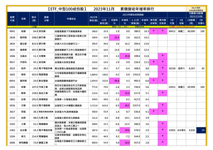Viewport: 213px width, 150px height.
Task: Click the 產業分類 column header
Action: click(x=46, y=19)
